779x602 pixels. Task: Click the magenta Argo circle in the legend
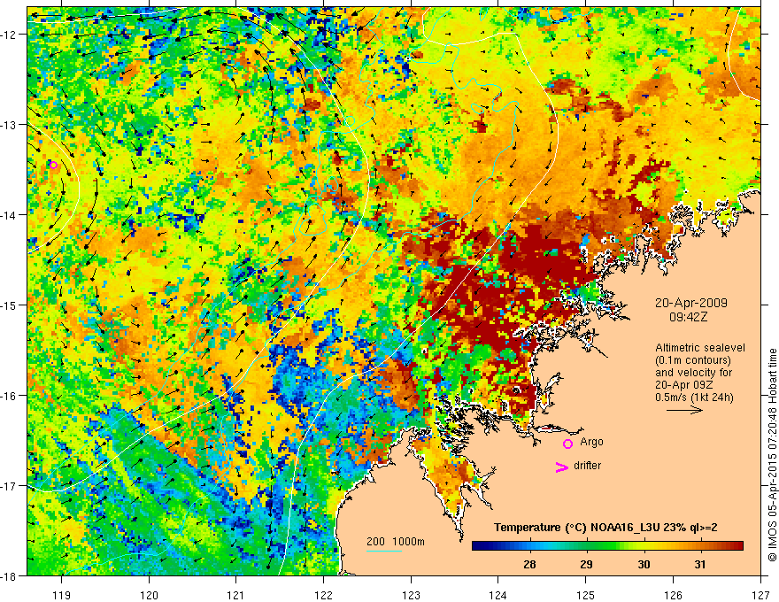tap(567, 444)
